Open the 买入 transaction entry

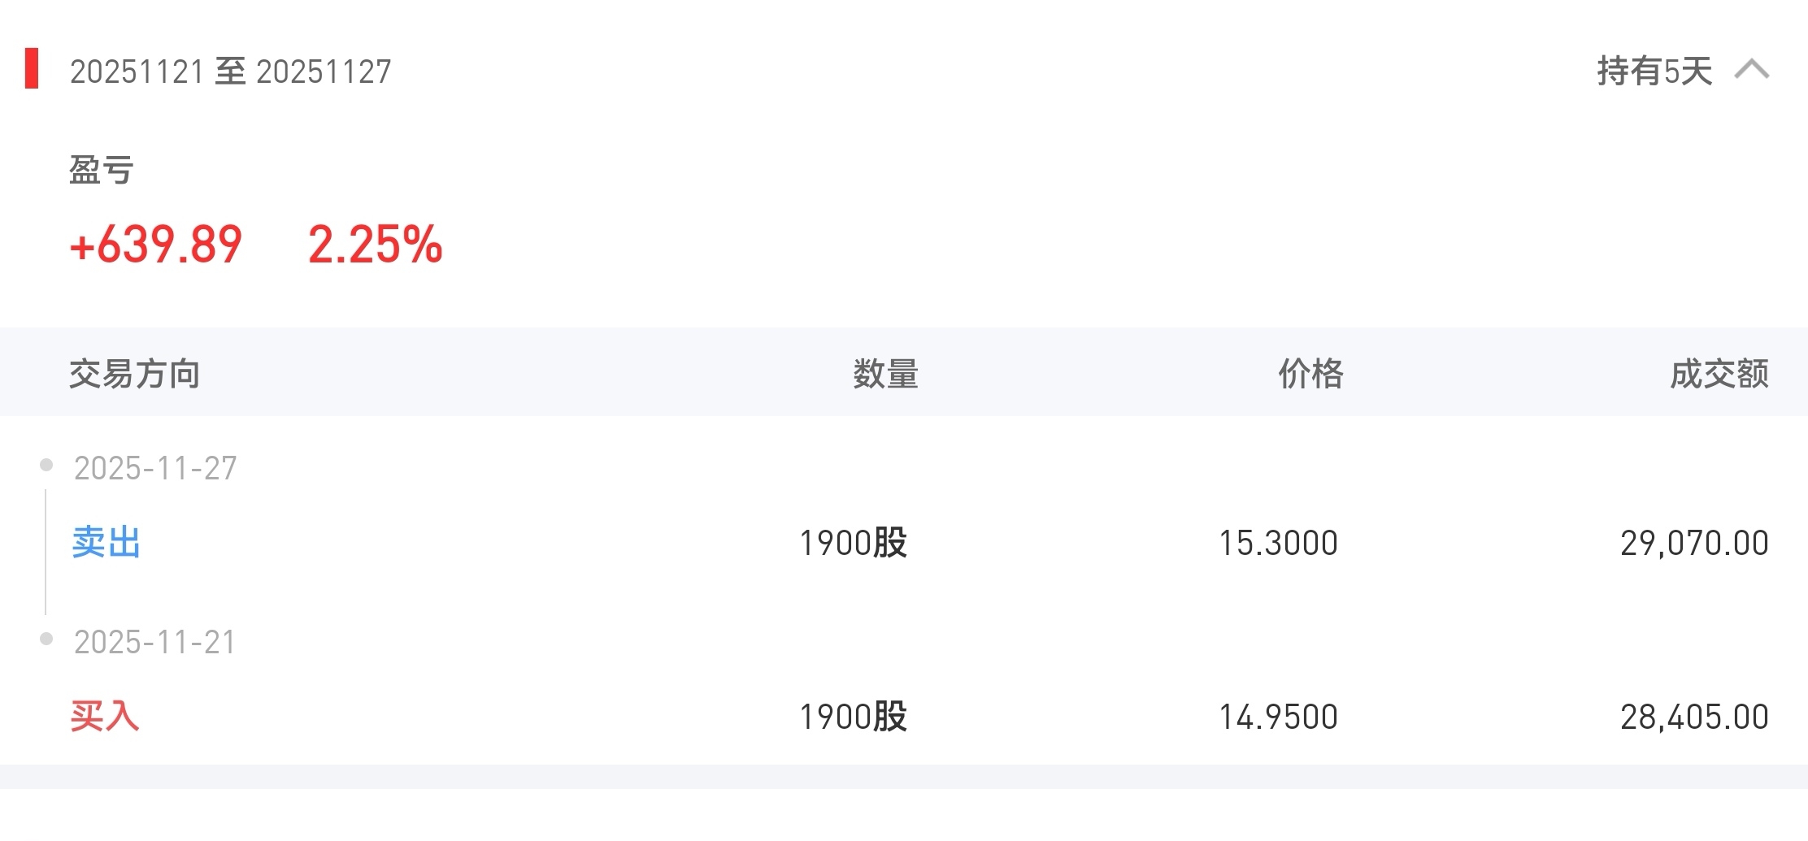[x=105, y=716]
